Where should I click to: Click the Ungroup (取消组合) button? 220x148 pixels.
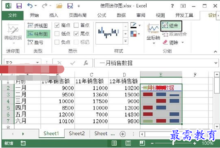[x=175, y=34]
